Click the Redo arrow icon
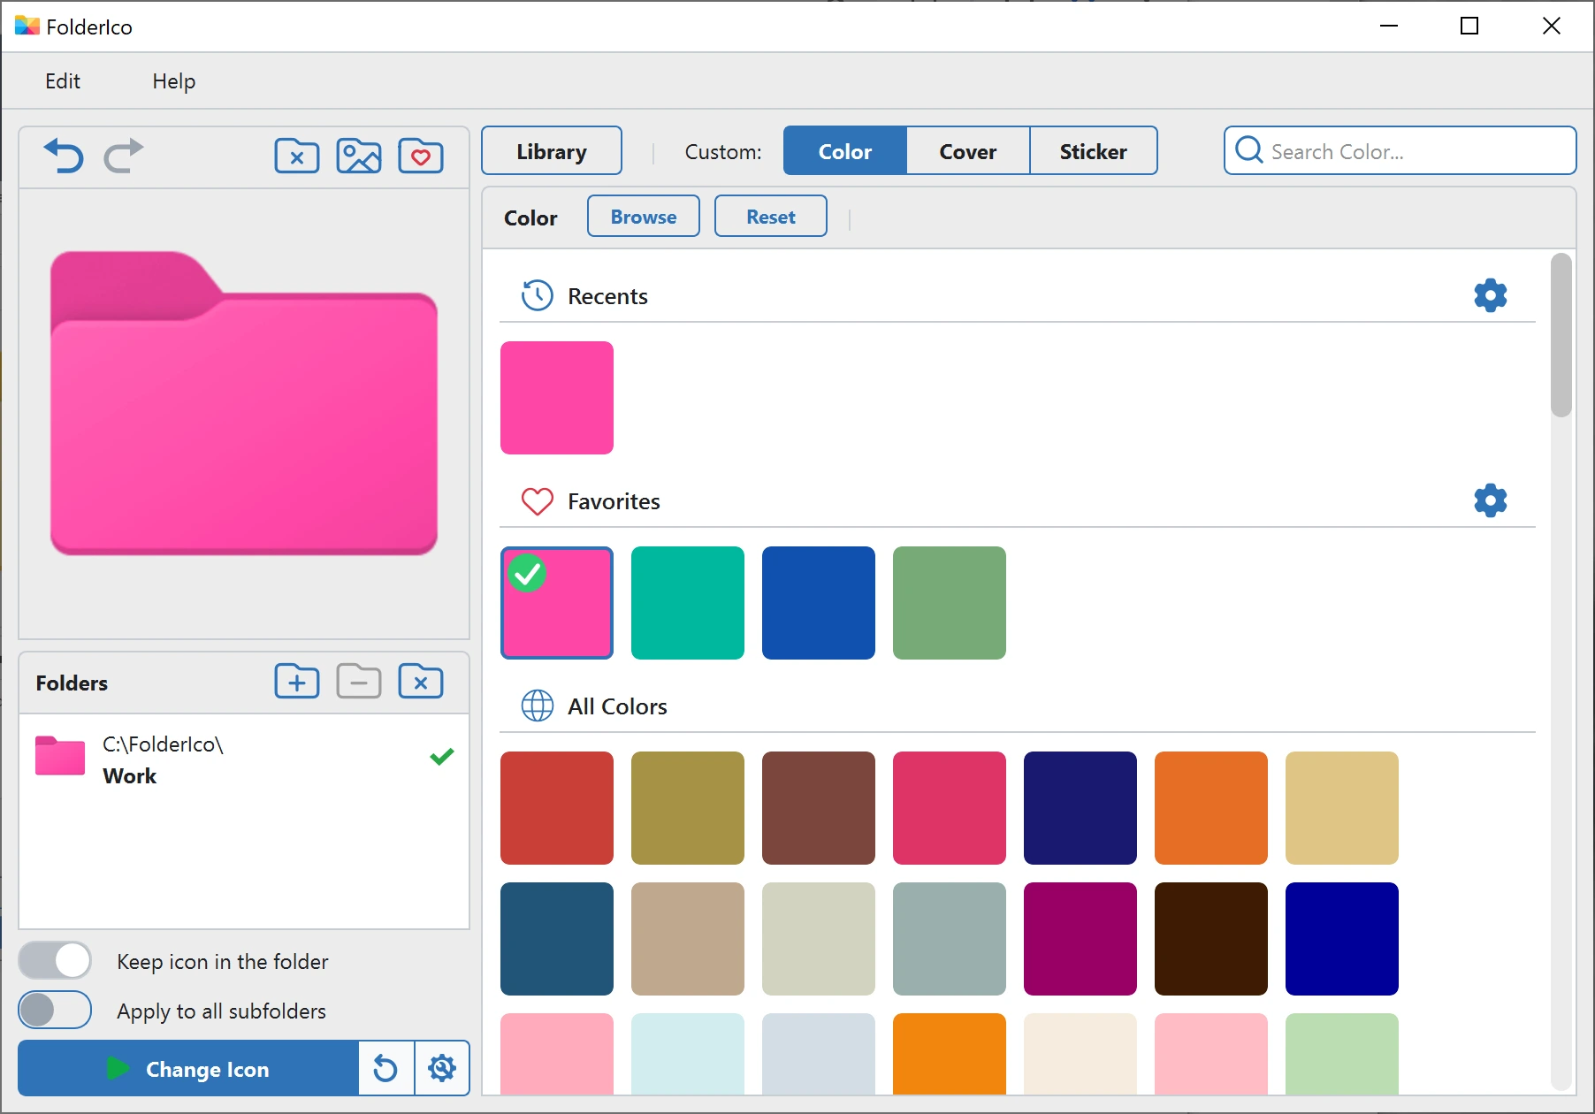The height and width of the screenshot is (1114, 1595). pyautogui.click(x=124, y=156)
